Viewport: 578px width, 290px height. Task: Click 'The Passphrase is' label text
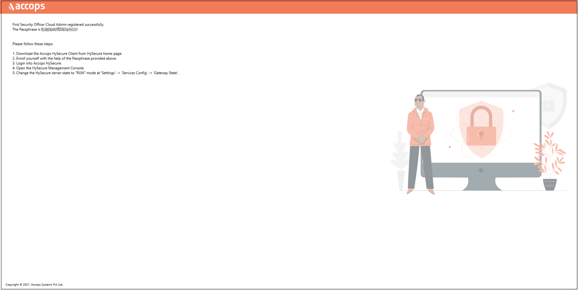pos(26,30)
